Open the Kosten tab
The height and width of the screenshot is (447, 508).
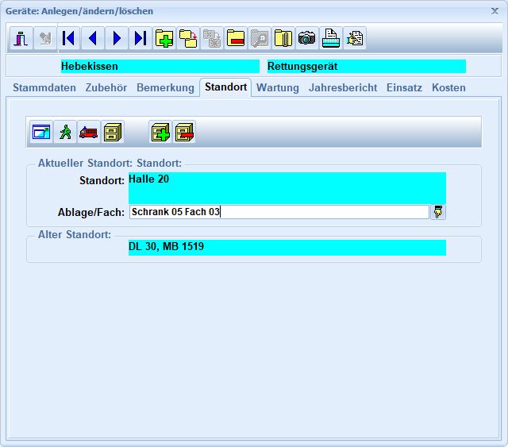click(448, 87)
